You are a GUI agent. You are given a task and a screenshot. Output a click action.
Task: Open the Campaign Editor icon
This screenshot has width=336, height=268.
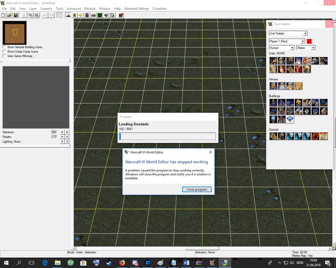click(93, 15)
